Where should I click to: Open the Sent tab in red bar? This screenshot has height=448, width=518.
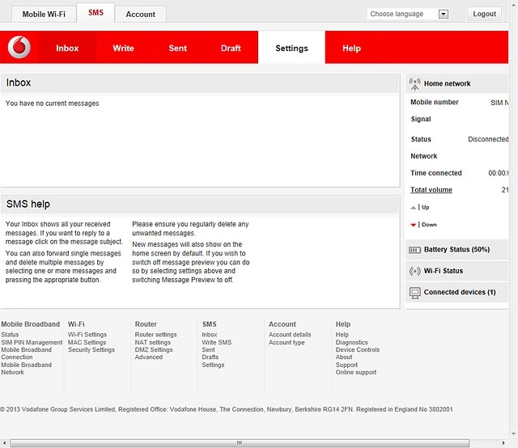tap(178, 49)
